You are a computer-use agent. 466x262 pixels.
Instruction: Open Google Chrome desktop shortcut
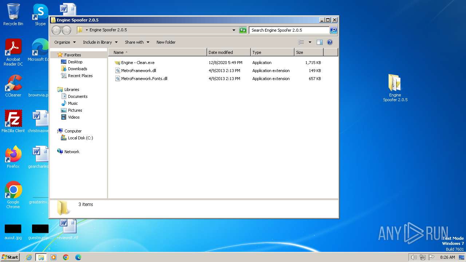(13, 195)
